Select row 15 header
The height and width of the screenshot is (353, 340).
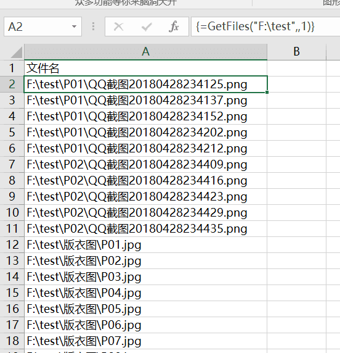click(12, 293)
